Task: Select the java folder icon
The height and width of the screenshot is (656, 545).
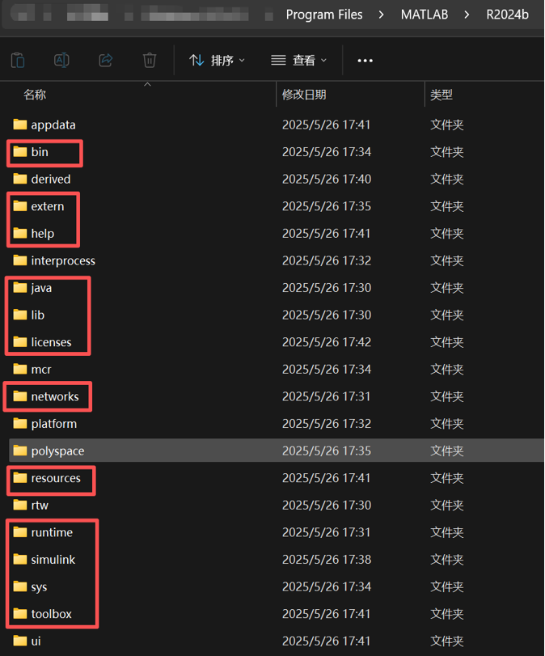Action: 19,287
